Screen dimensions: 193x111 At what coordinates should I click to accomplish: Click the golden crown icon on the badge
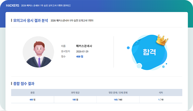162,40
